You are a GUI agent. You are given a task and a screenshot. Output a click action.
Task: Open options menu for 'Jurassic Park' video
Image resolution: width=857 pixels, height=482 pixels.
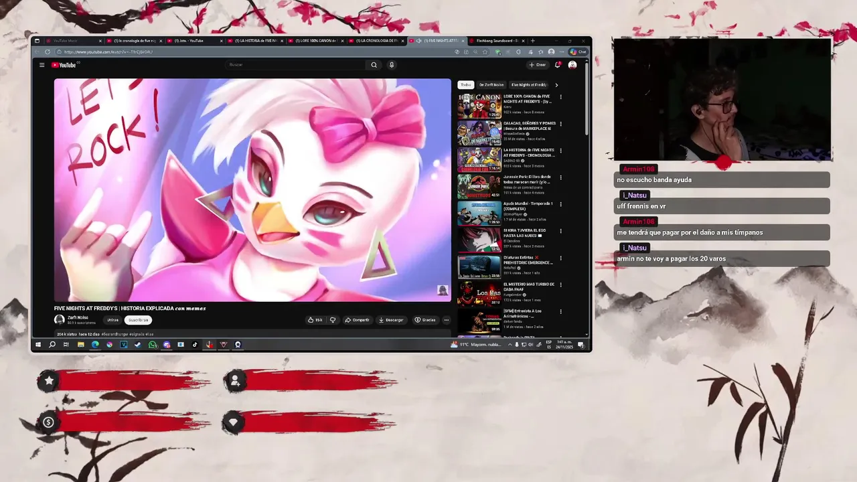pos(560,177)
